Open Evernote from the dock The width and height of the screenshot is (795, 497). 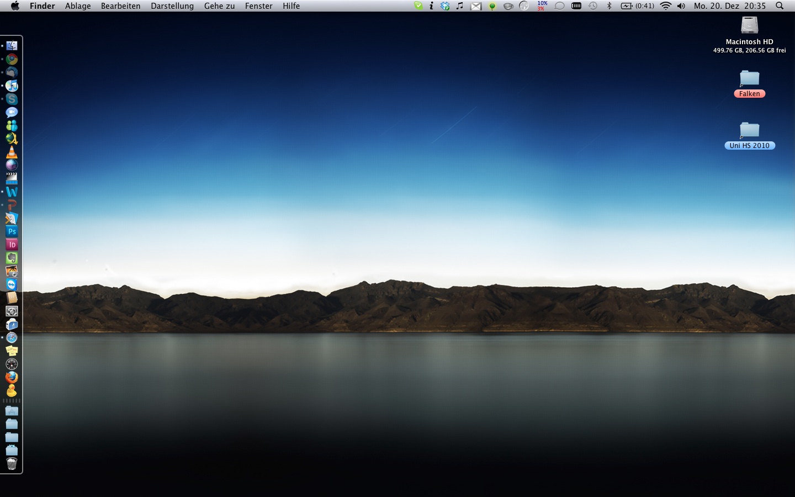[12, 258]
